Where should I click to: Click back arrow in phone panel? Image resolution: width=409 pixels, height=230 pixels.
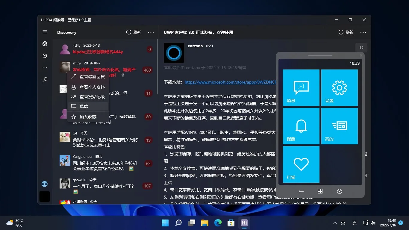(x=301, y=191)
